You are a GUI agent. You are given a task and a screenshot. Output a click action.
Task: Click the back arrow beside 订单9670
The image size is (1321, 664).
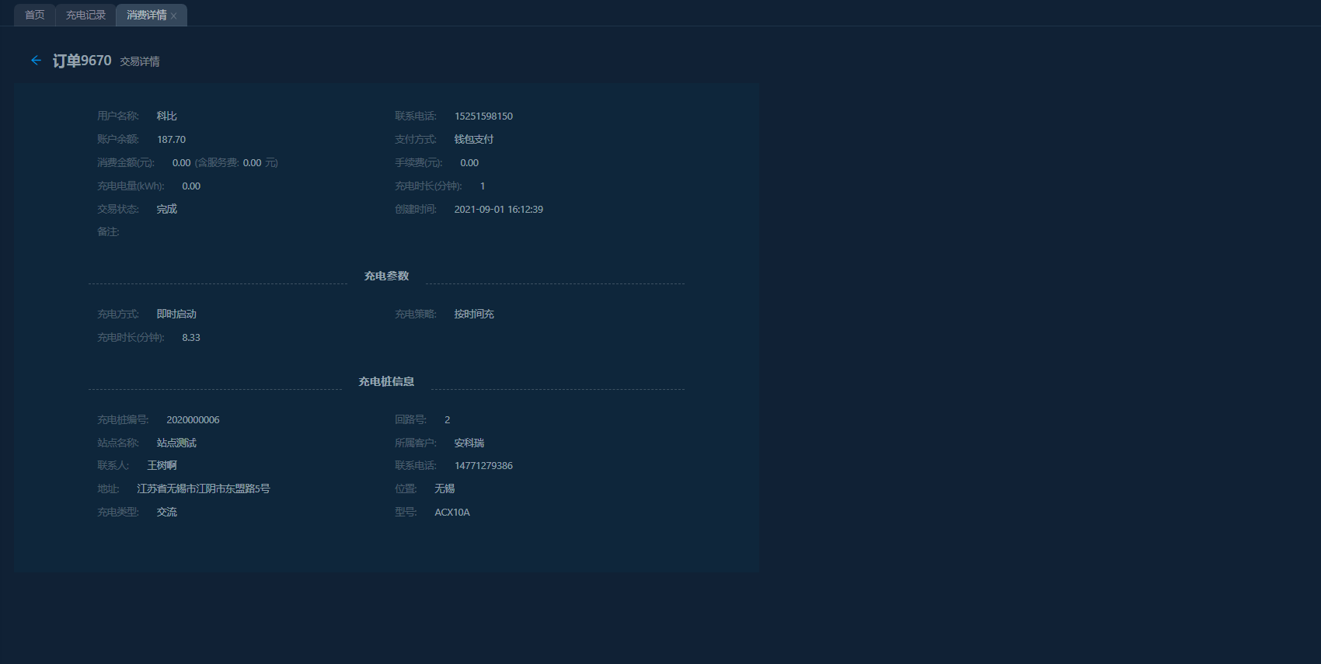[x=36, y=61]
